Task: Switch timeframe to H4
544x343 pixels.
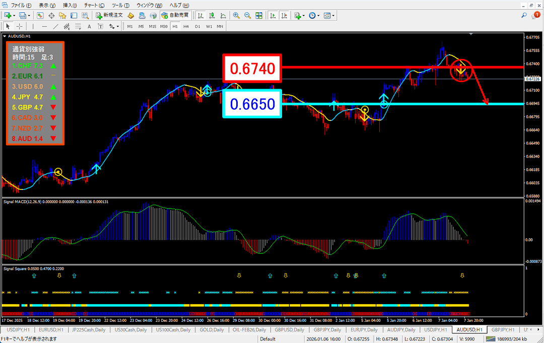Action: click(x=186, y=26)
